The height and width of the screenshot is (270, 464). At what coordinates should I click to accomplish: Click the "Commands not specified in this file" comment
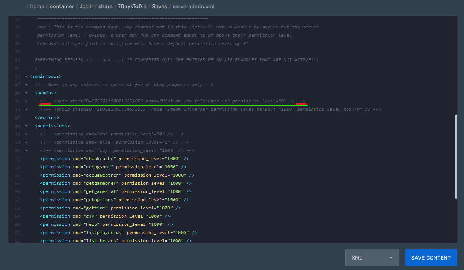click(x=143, y=43)
